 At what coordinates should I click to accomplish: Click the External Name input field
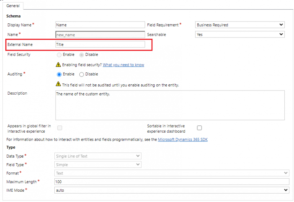[x=100, y=44]
